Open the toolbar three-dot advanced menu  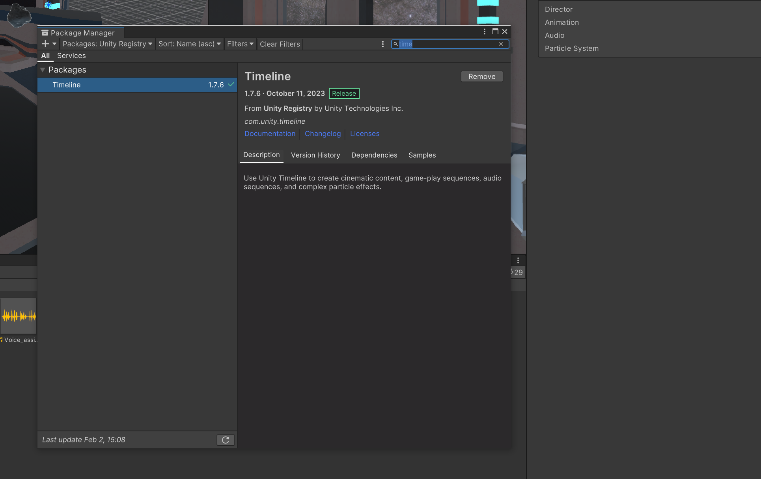(x=382, y=44)
